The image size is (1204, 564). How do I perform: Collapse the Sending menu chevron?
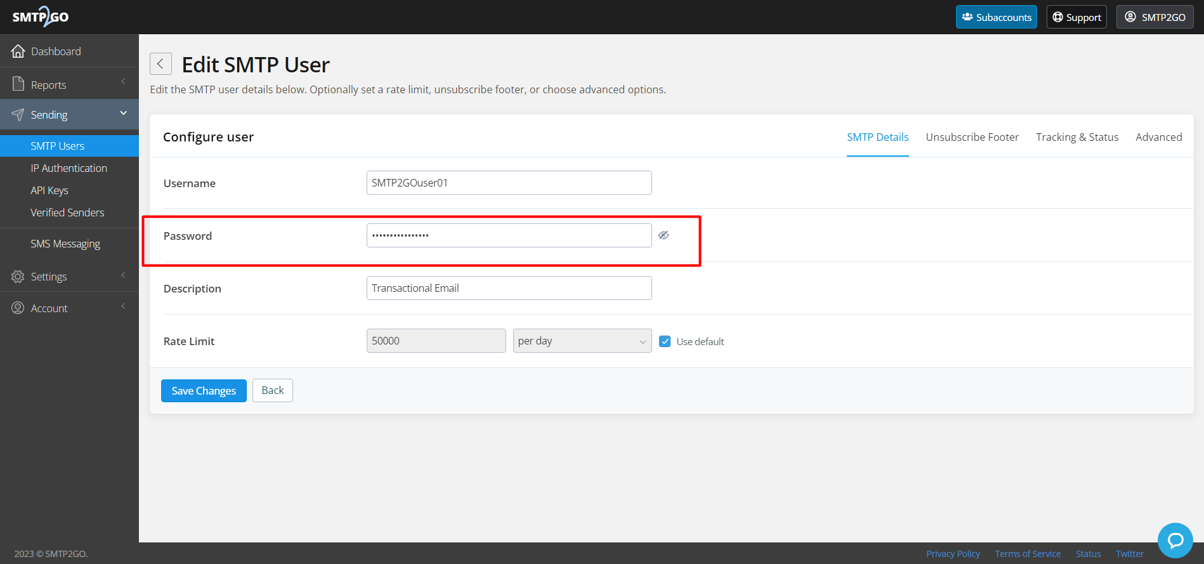pos(123,113)
